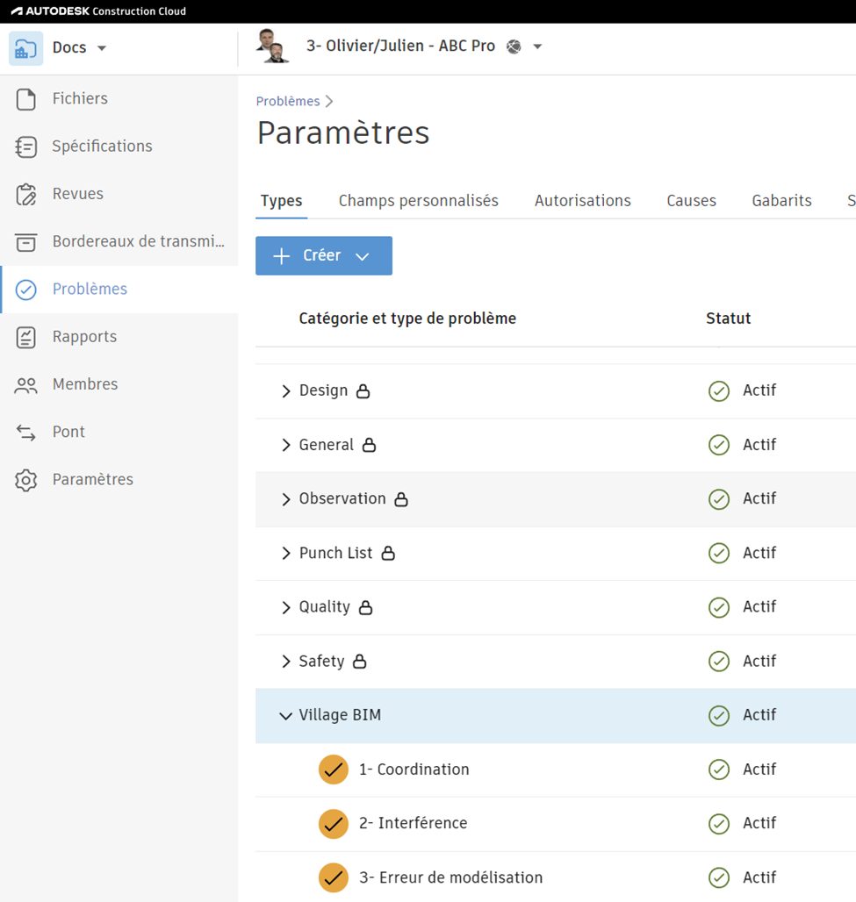Image resolution: width=856 pixels, height=902 pixels.
Task: Switch to the Champs personnalisés tab
Action: pyautogui.click(x=419, y=201)
